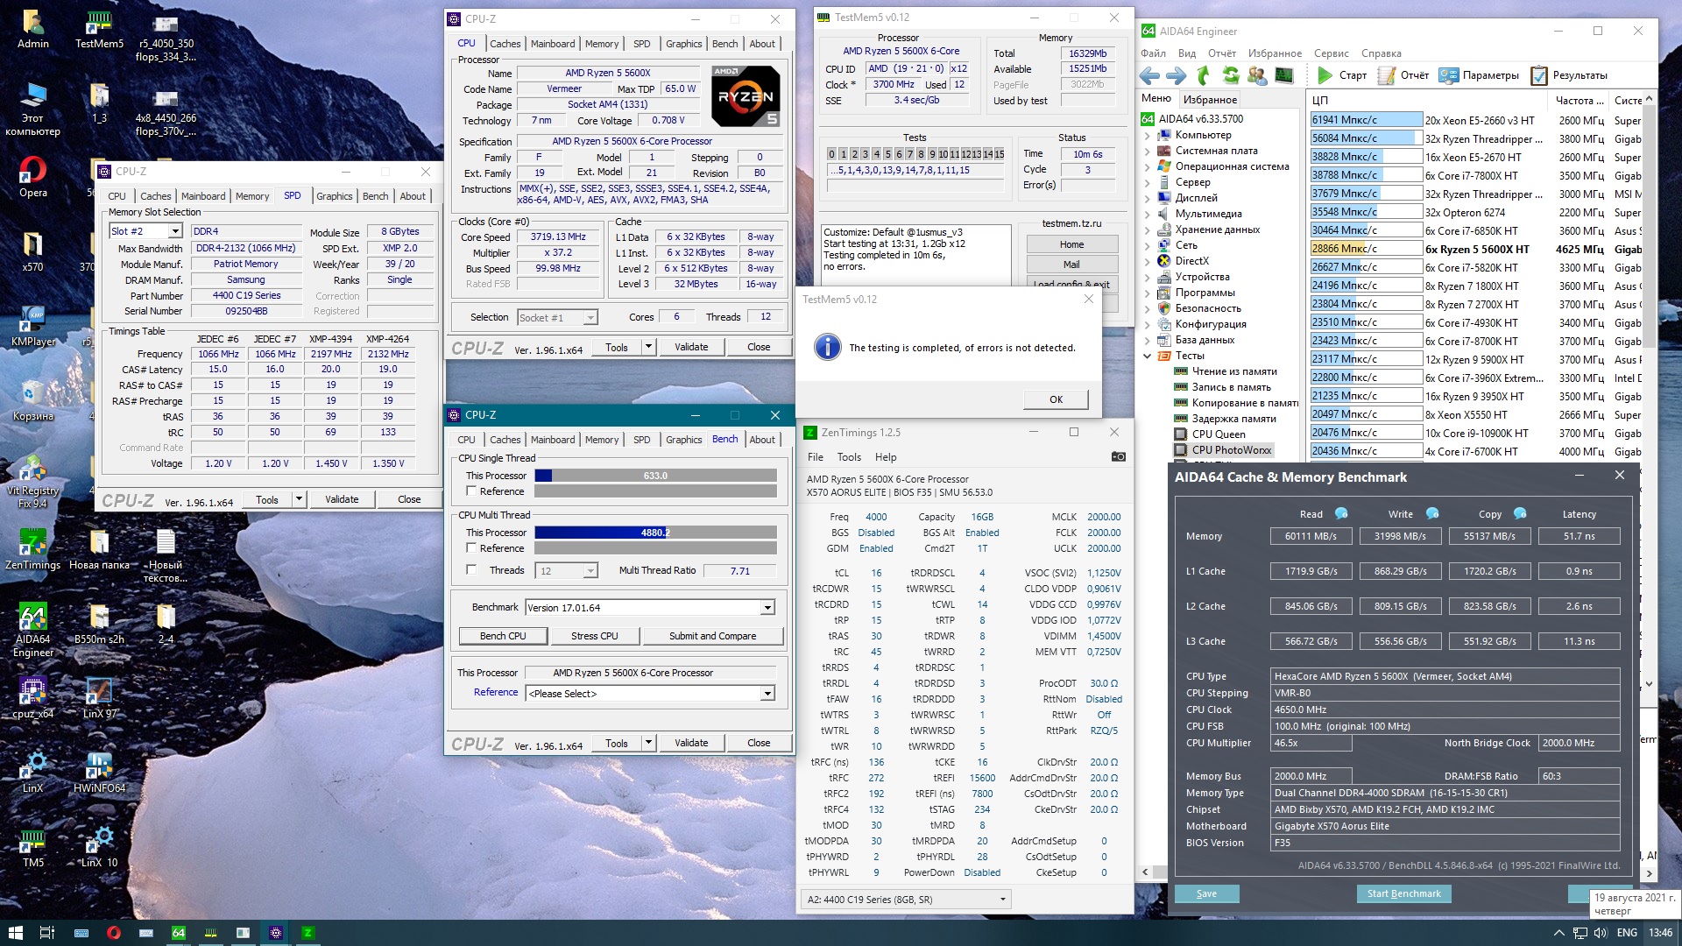The height and width of the screenshot is (946, 1682).
Task: Open the monitor graph icon in AIDA64 toolbar
Action: [x=1283, y=76]
